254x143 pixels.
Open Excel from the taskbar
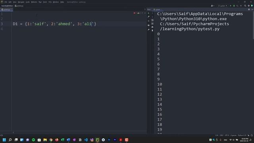[63, 140]
